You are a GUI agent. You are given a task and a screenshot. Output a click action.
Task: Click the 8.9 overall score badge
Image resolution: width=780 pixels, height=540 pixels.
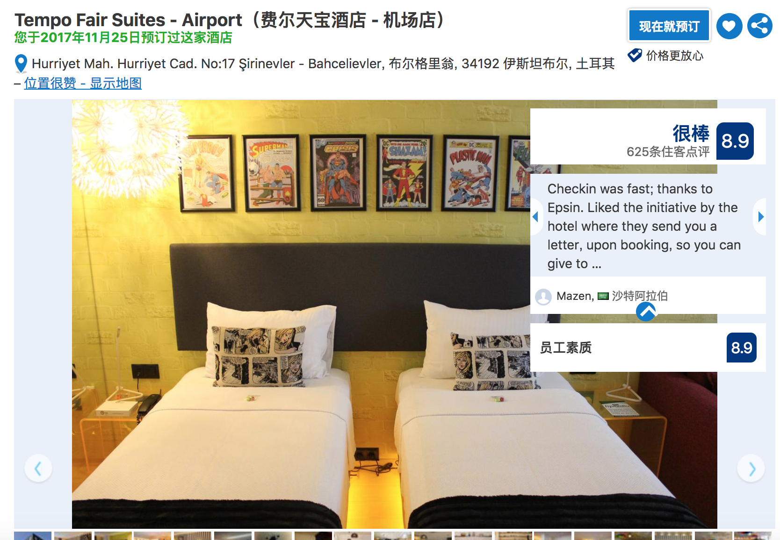click(x=735, y=141)
